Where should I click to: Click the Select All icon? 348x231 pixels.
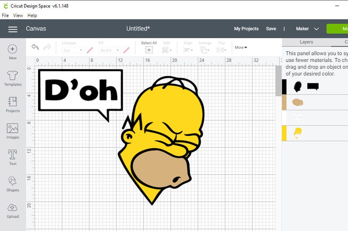pyautogui.click(x=149, y=50)
